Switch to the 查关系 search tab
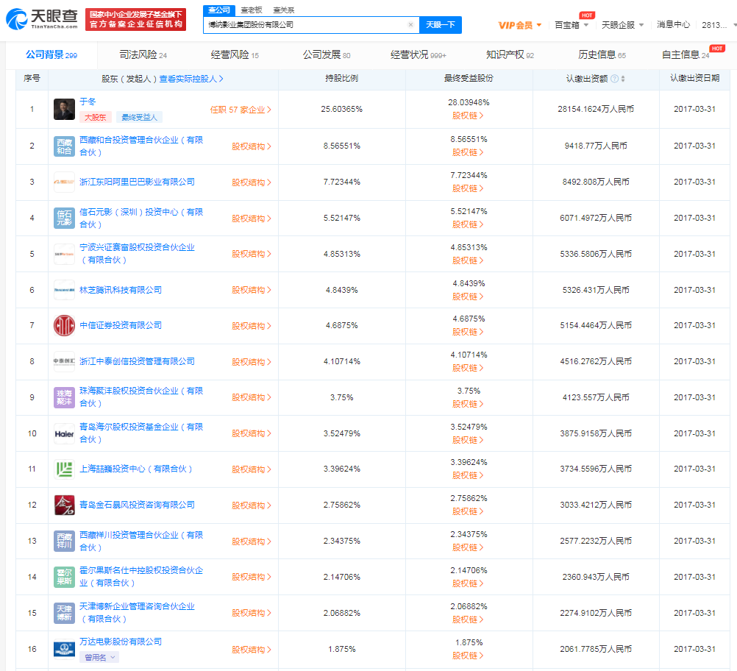This screenshot has height=671, width=737. pos(283,10)
